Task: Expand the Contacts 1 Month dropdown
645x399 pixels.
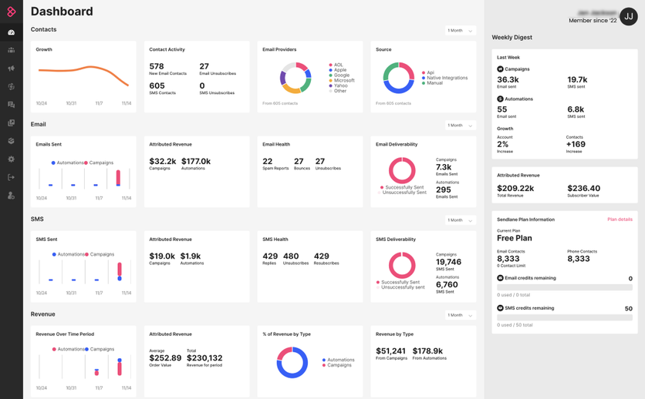Action: tap(461, 30)
